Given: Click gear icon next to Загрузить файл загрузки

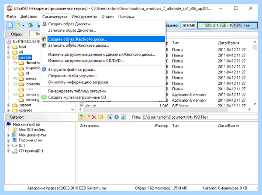Looking at the screenshot, I should [x=44, y=69].
